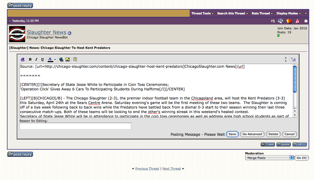Image resolution: width=314 pixels, height=180 pixels.
Task: Click the Delete button
Action: coord(273,134)
